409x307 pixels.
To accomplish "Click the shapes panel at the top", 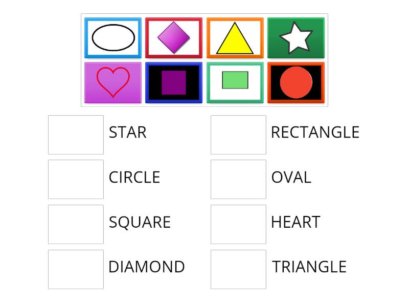I will click(x=204, y=59).
